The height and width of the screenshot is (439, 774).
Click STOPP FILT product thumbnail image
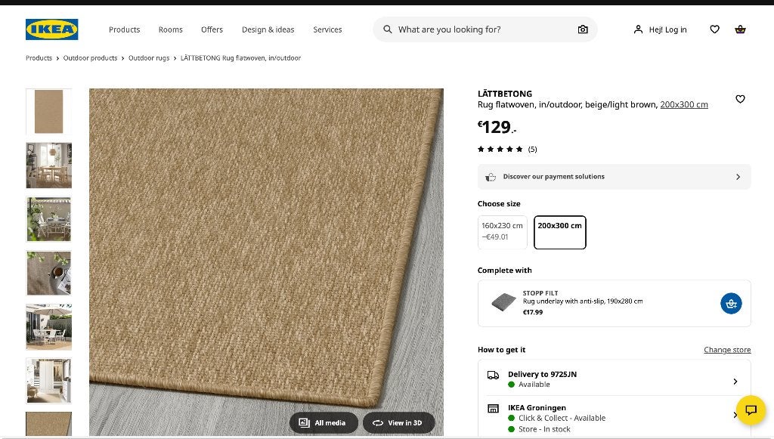point(503,302)
